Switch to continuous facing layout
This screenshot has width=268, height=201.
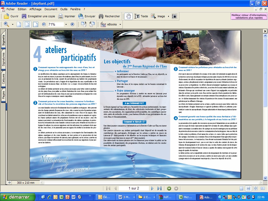coord(255,188)
